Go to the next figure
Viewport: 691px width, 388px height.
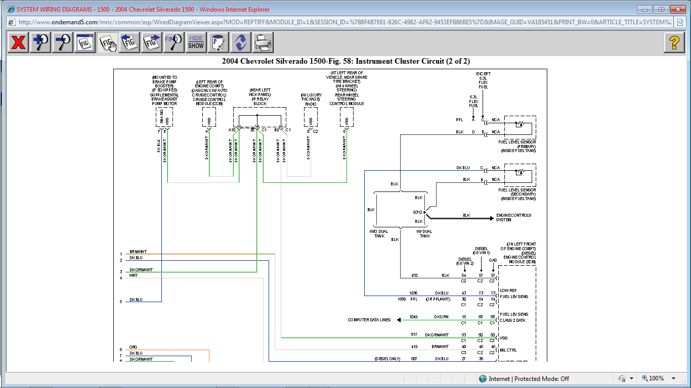point(152,42)
